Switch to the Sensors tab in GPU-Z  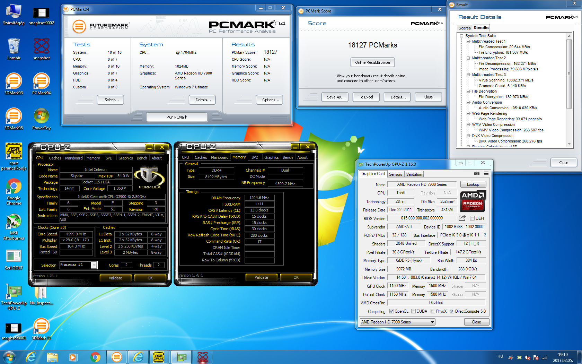point(395,174)
